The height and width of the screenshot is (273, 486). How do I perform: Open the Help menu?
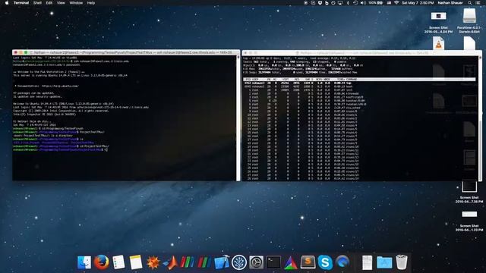pyautogui.click(x=91, y=3)
